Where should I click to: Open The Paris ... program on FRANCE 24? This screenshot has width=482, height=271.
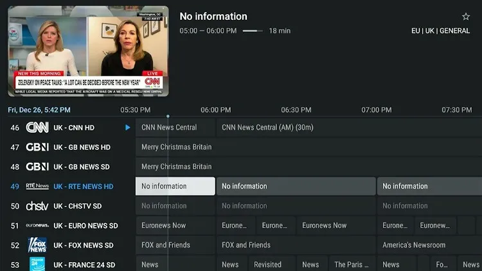click(352, 264)
